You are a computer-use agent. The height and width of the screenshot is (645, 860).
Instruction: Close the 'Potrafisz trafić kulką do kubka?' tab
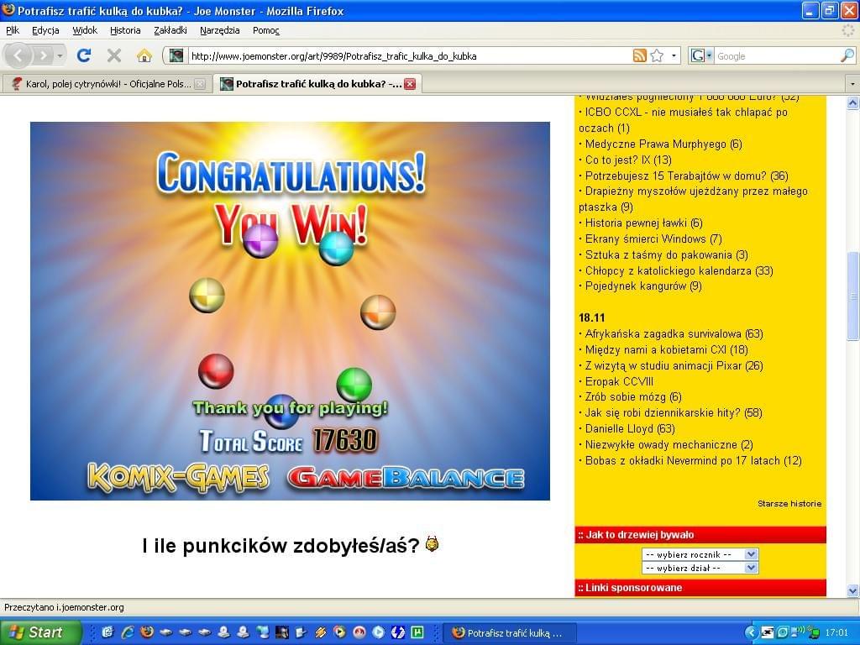tap(410, 84)
